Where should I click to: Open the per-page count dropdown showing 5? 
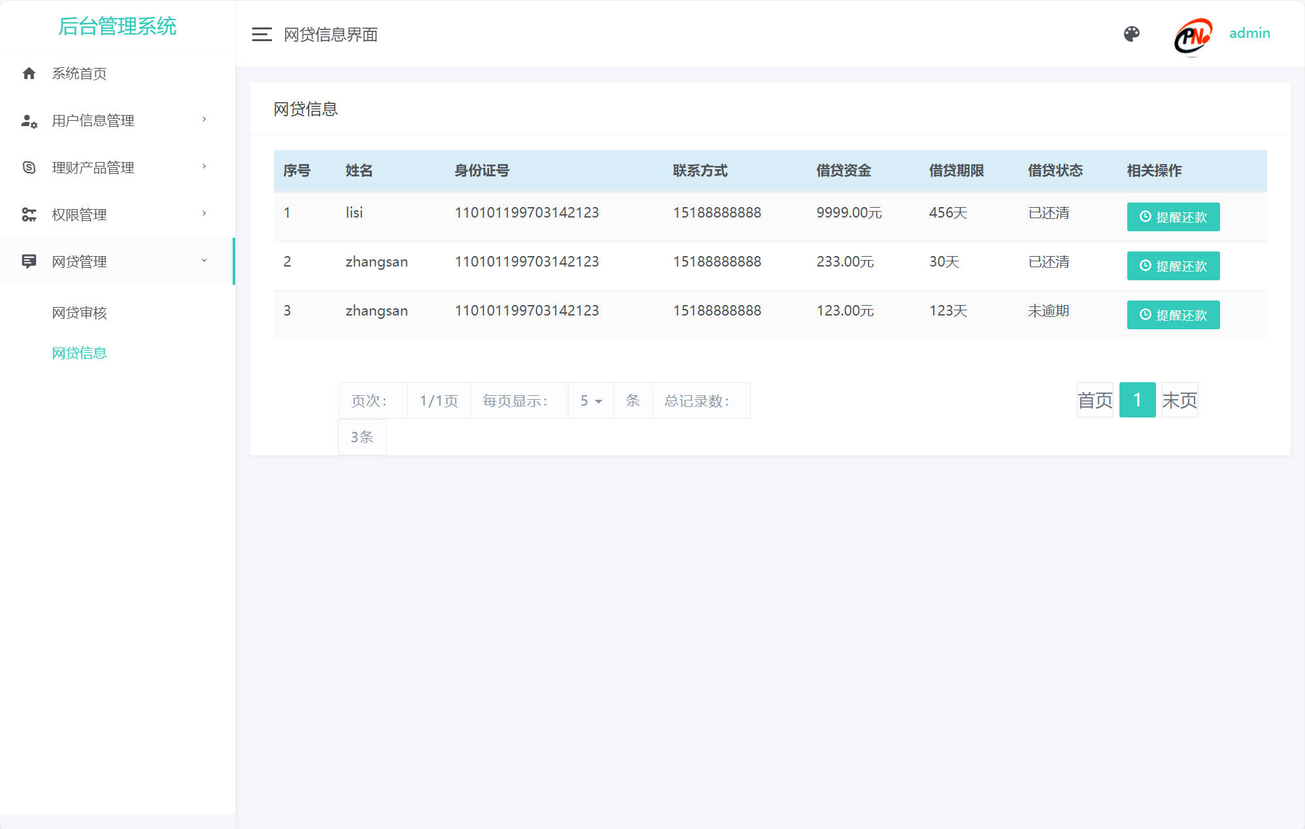coord(590,400)
